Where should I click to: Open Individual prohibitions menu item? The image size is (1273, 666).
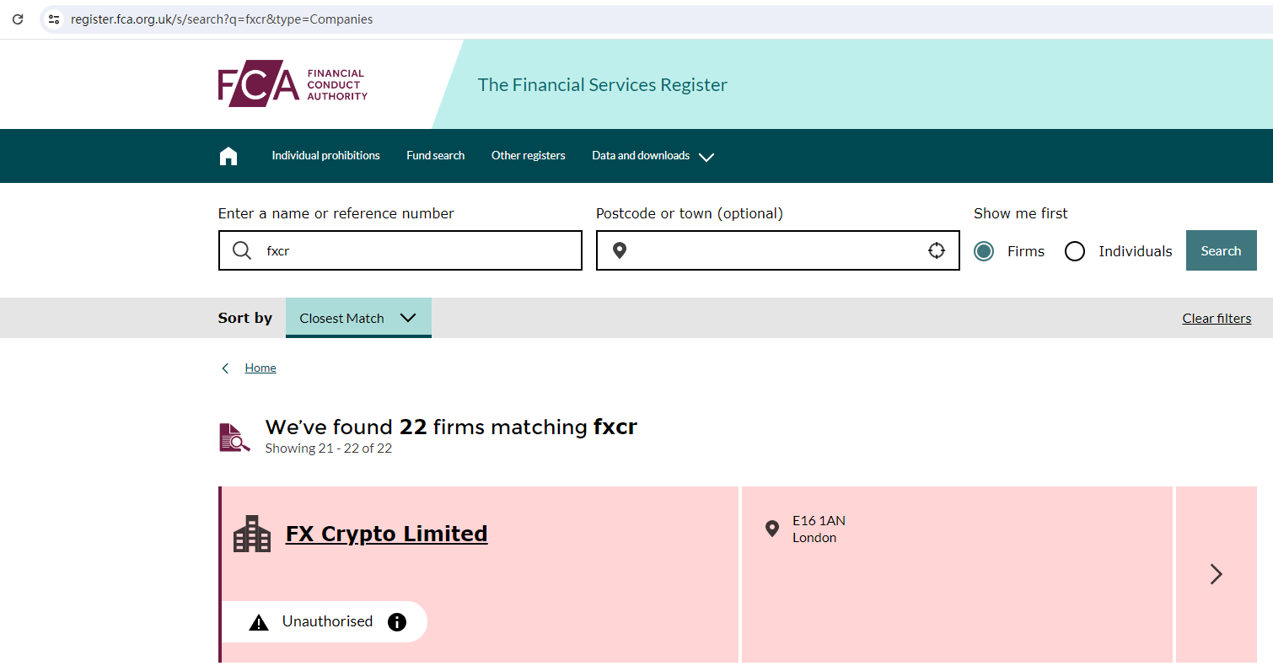pyautogui.click(x=325, y=156)
